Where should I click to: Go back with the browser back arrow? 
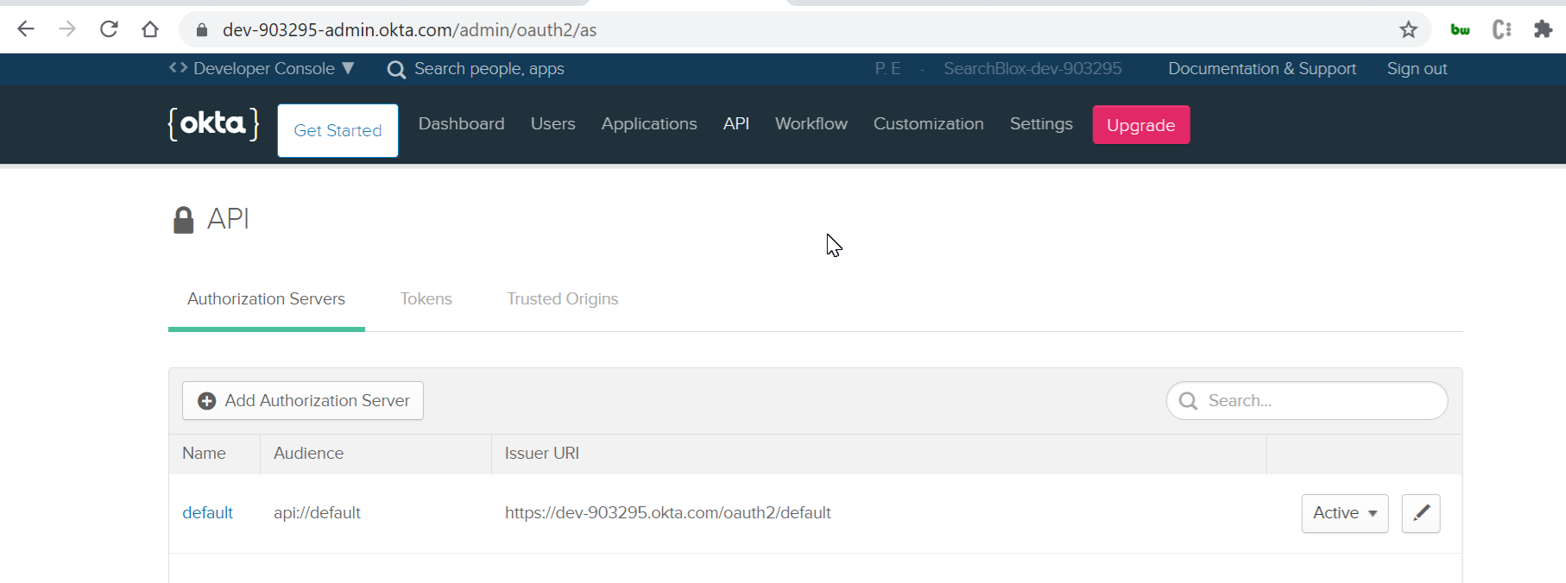[26, 29]
